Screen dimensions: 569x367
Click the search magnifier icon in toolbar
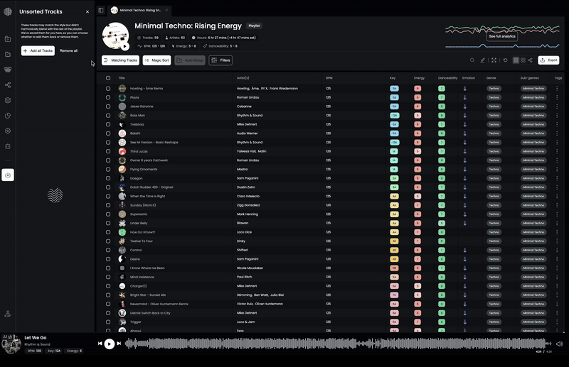coord(472,60)
